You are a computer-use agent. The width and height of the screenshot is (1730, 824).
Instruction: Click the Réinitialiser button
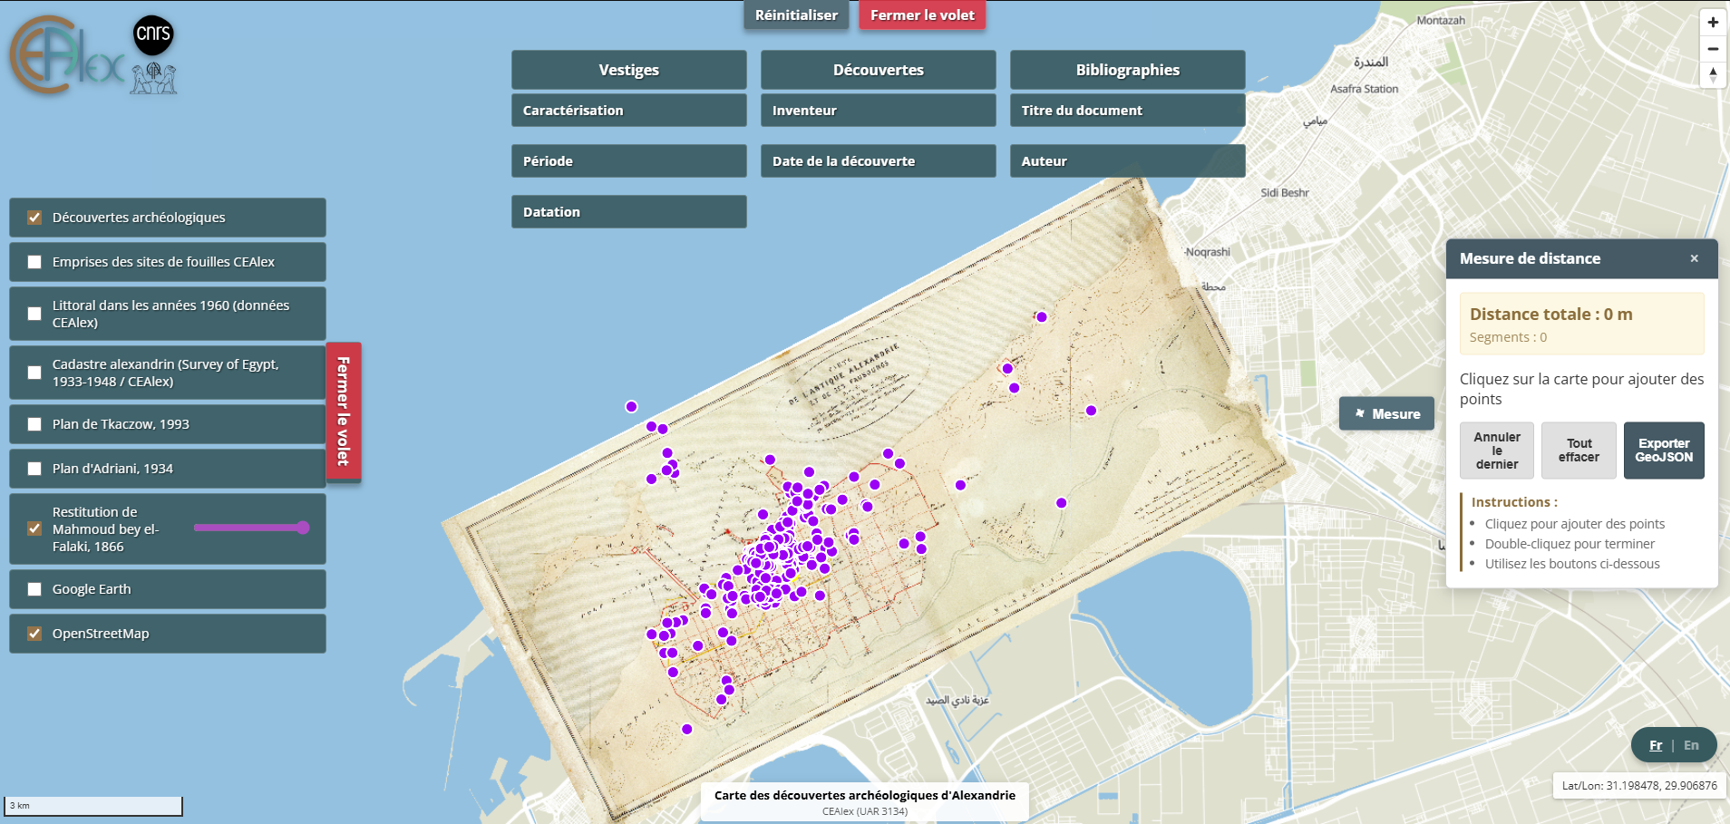click(x=796, y=15)
